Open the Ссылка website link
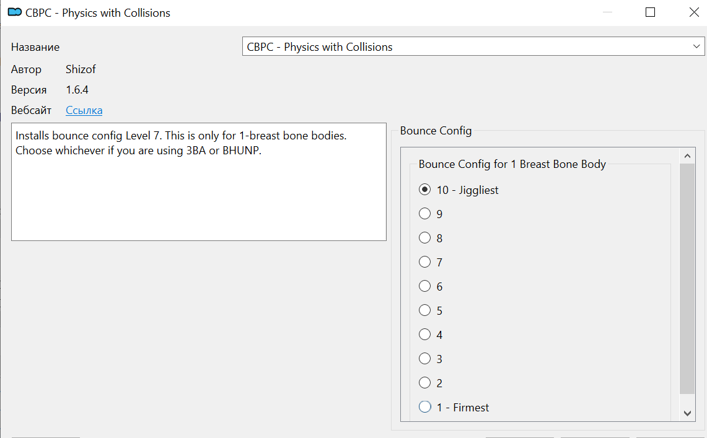707x438 pixels. [84, 111]
